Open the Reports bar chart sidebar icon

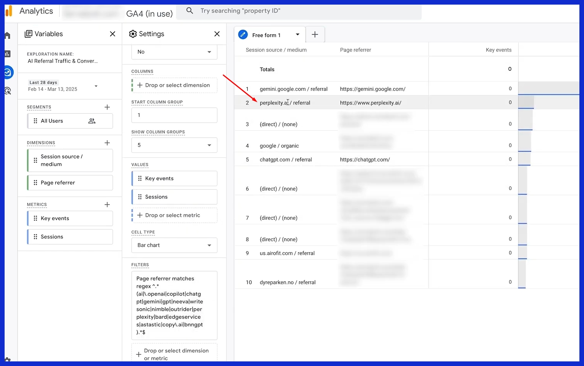(8, 54)
